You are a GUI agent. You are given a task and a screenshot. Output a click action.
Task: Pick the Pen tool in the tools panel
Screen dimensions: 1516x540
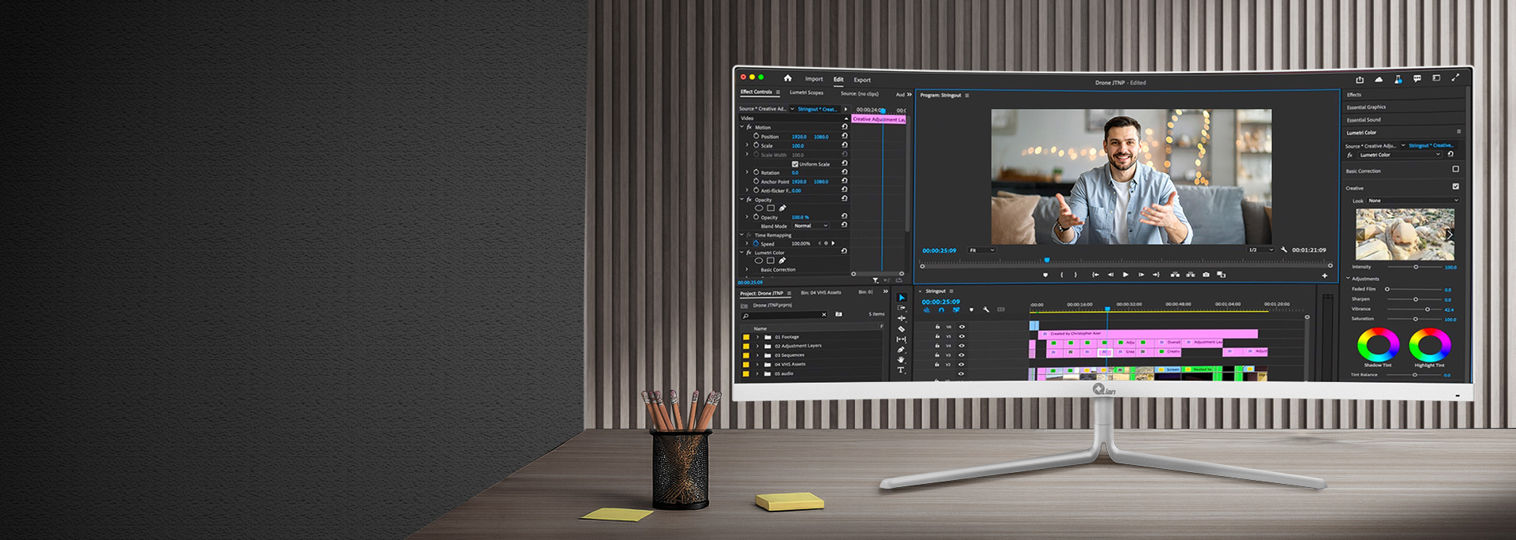coord(901,350)
